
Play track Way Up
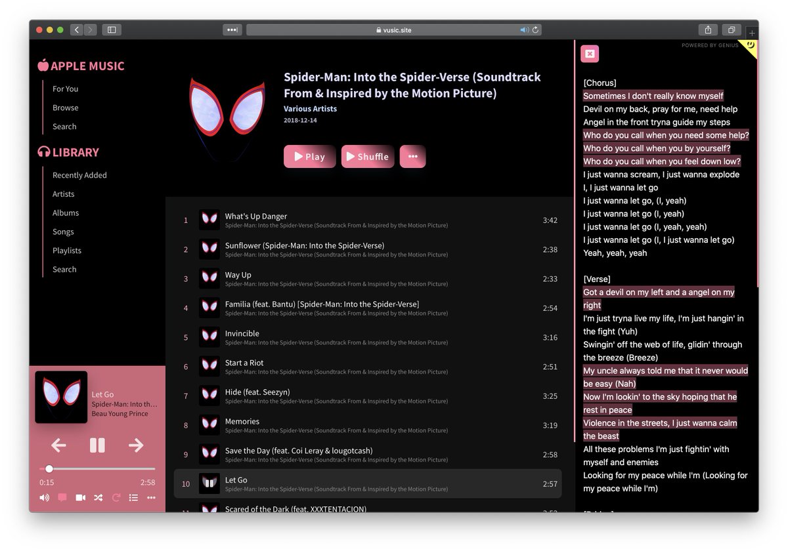point(368,279)
